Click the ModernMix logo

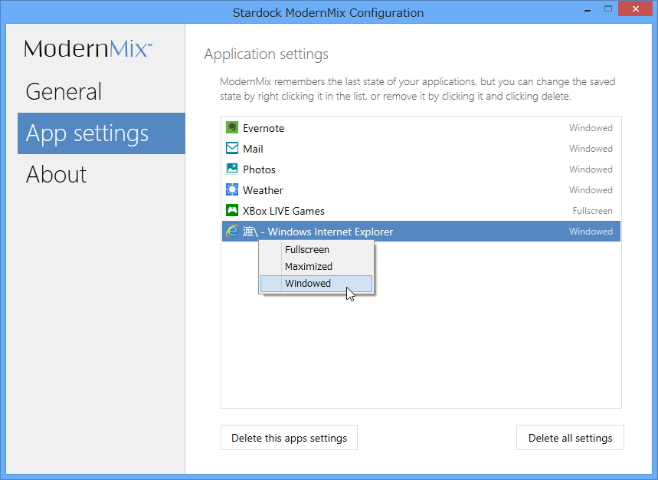(x=87, y=48)
